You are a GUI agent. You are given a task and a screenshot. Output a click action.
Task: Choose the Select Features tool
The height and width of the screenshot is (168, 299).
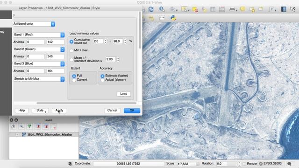[185, 9]
